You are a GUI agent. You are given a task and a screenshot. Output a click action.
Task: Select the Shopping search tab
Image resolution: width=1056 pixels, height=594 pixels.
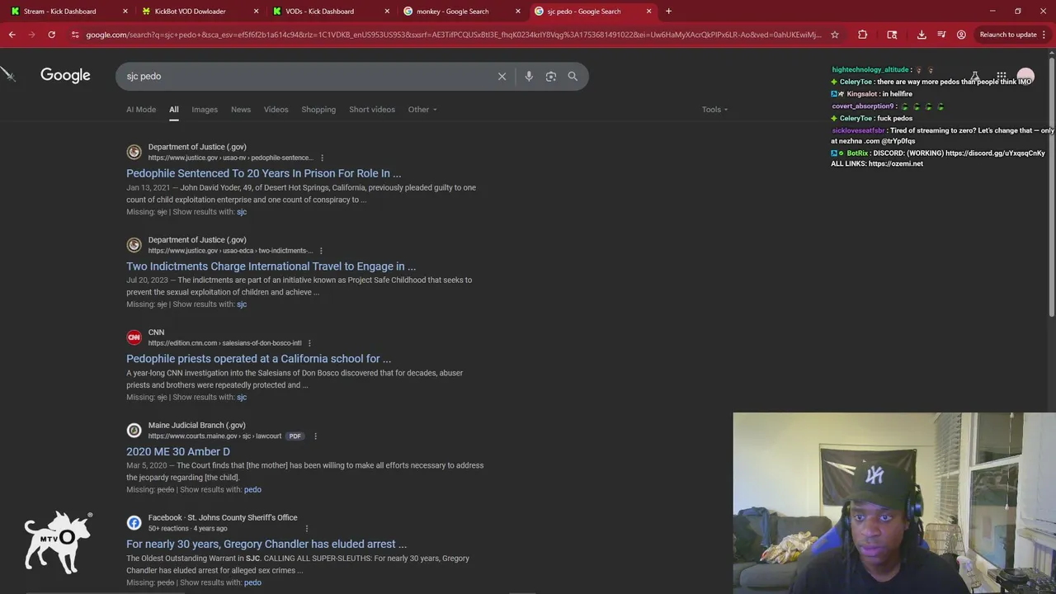tap(318, 110)
